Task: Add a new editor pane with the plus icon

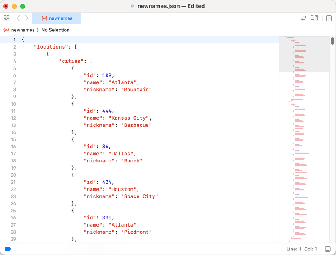Action: coord(328,18)
